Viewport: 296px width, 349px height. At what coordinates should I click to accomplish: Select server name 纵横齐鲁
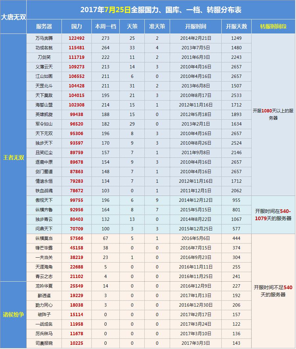tap(44, 210)
